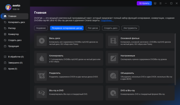180x105 pixels.
Task: Click the vertical scrollbar of modes list
Action: (x=175, y=59)
